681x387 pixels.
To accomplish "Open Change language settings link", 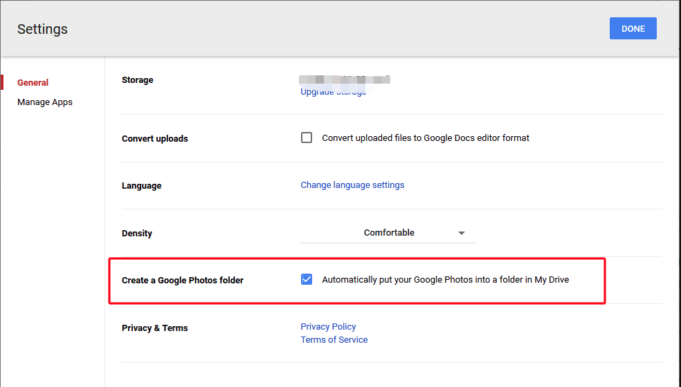I will click(352, 185).
